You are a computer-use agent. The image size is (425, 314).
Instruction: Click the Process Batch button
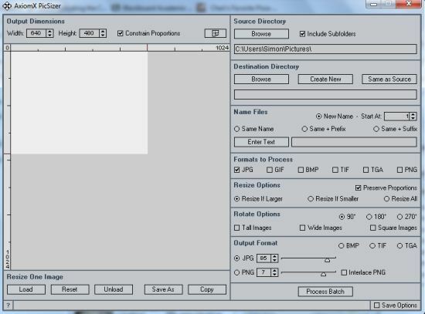coord(325,292)
